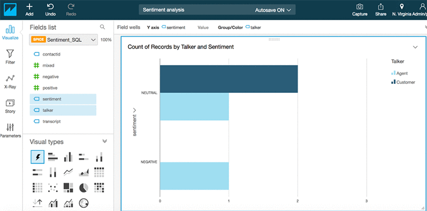The width and height of the screenshot is (427, 211).
Task: Select the scatter plot visual type
Action: click(x=53, y=187)
